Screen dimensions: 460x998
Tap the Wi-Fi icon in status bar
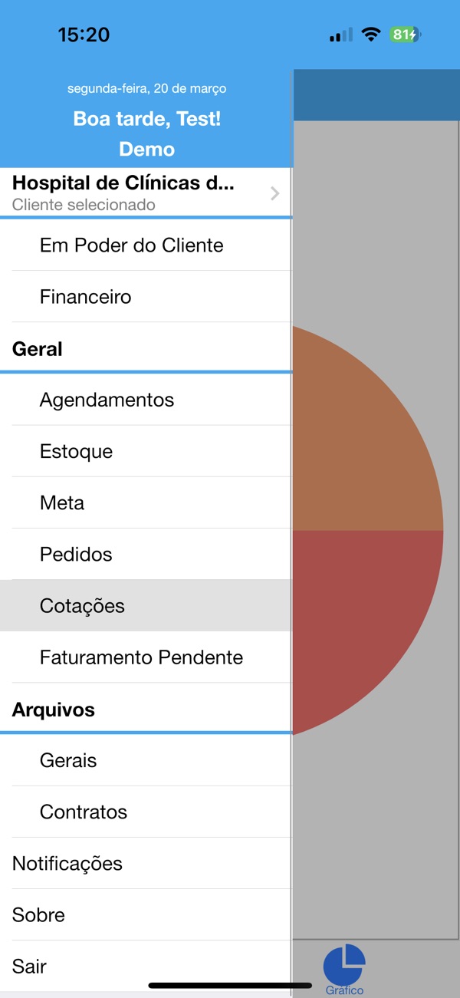pyautogui.click(x=372, y=35)
